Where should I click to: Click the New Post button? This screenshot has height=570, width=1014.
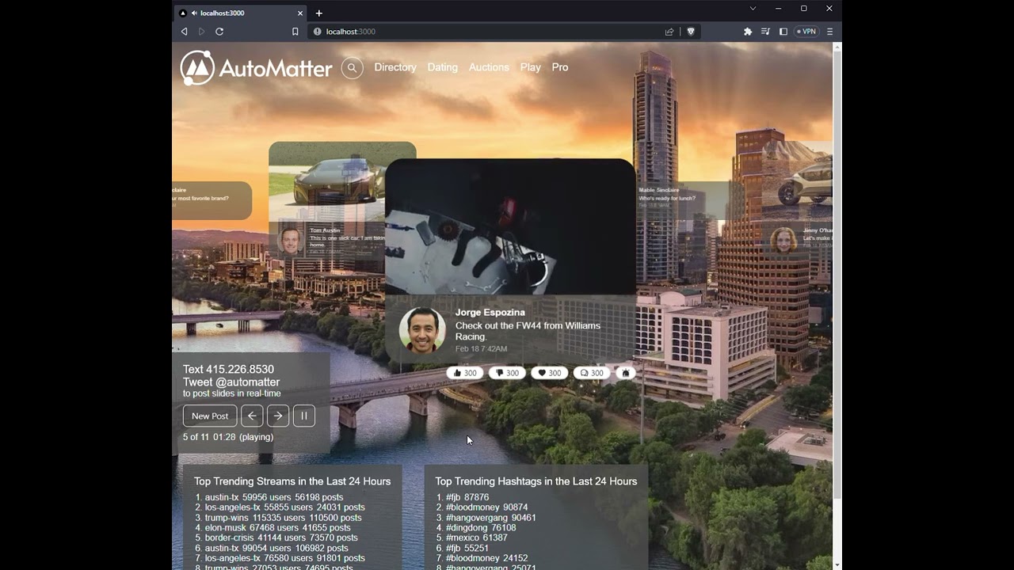(x=210, y=416)
